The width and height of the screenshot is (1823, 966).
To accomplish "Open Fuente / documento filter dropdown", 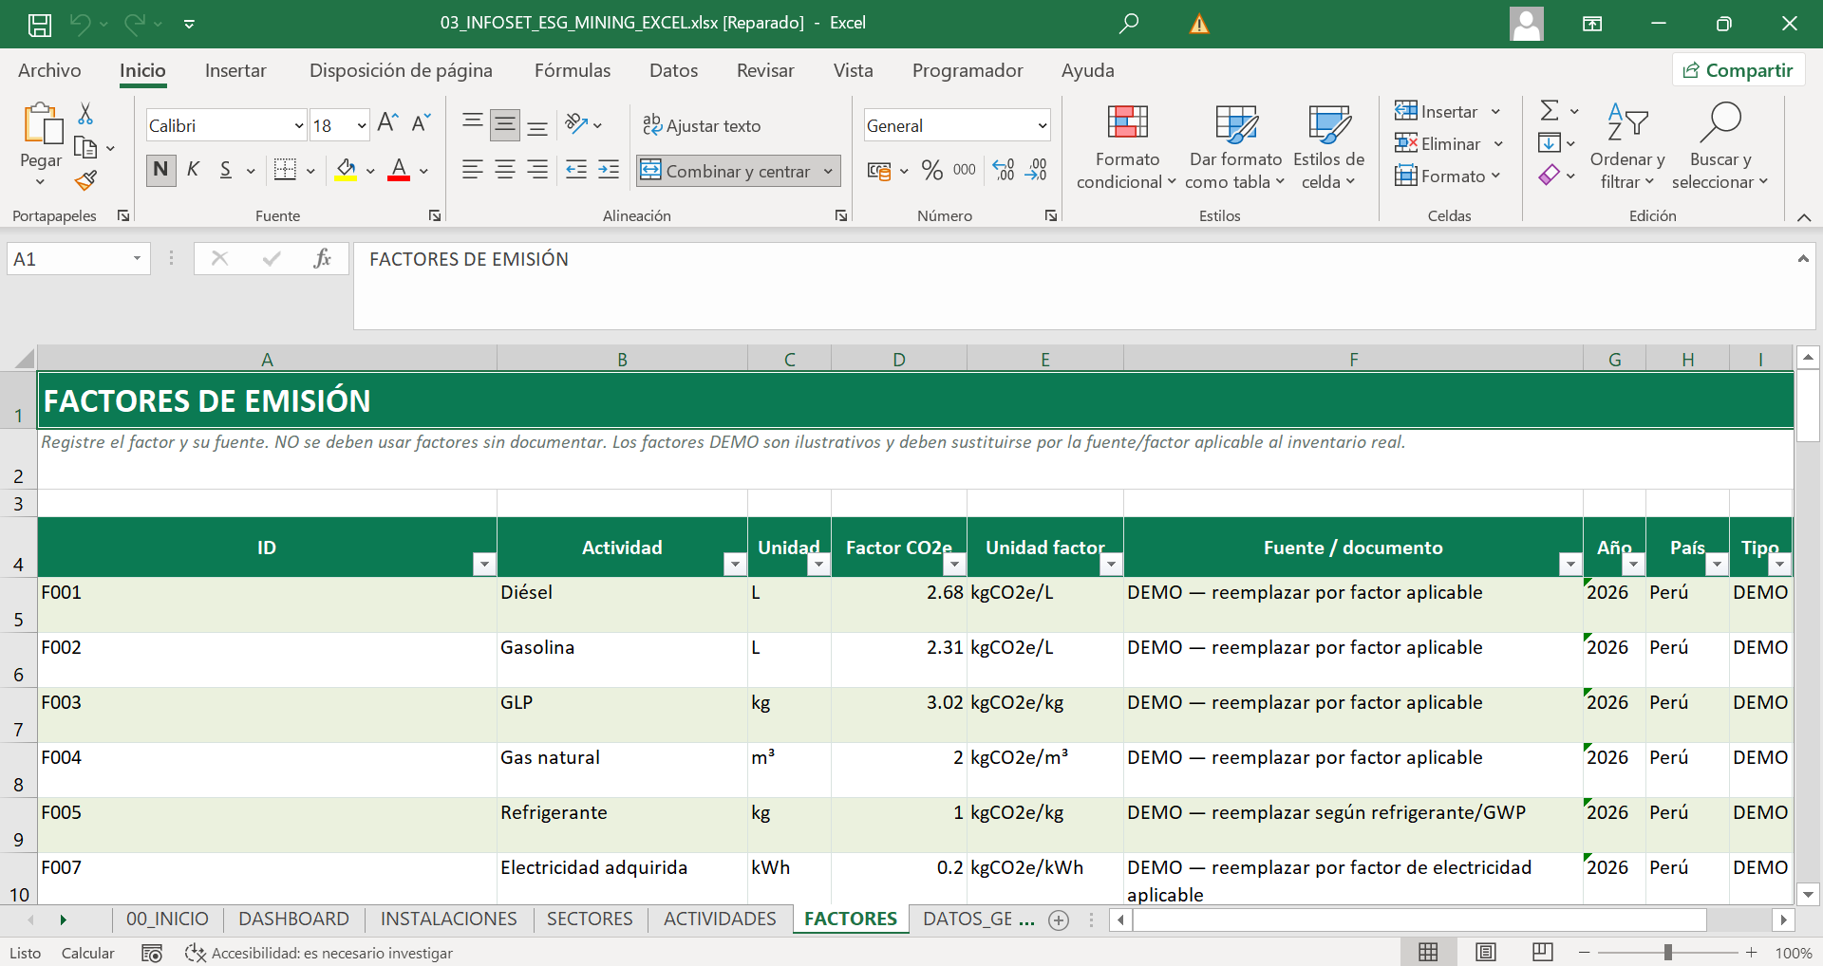I will [x=1570, y=565].
